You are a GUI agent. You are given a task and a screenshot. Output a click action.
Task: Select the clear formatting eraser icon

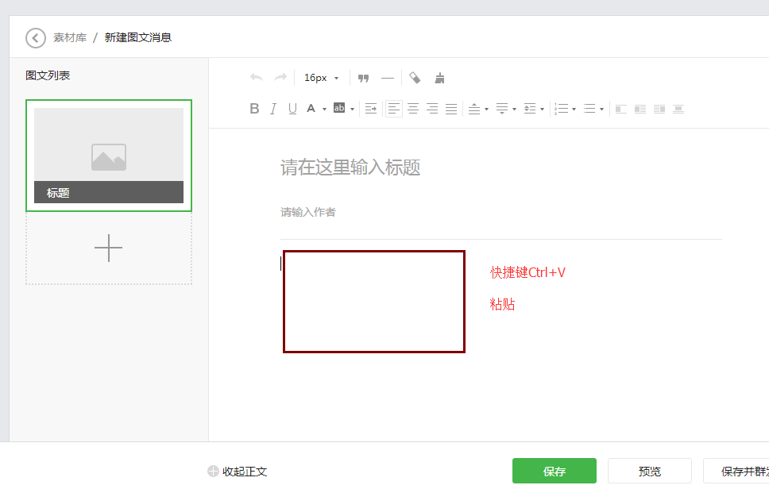[415, 77]
